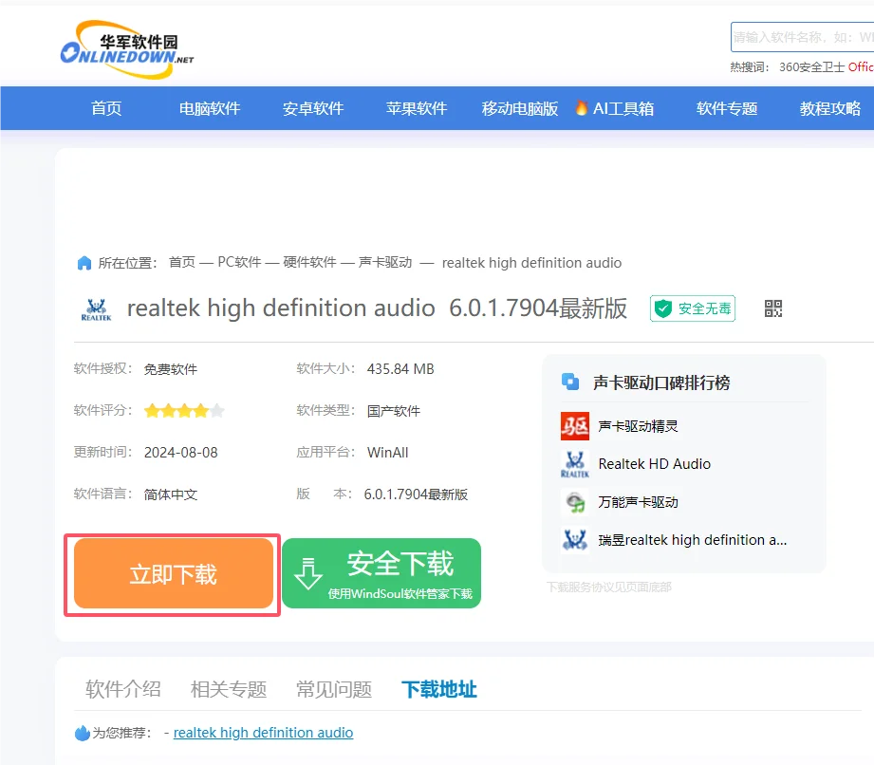
Task: Open 首页 in the blue navigation bar
Action: point(106,108)
